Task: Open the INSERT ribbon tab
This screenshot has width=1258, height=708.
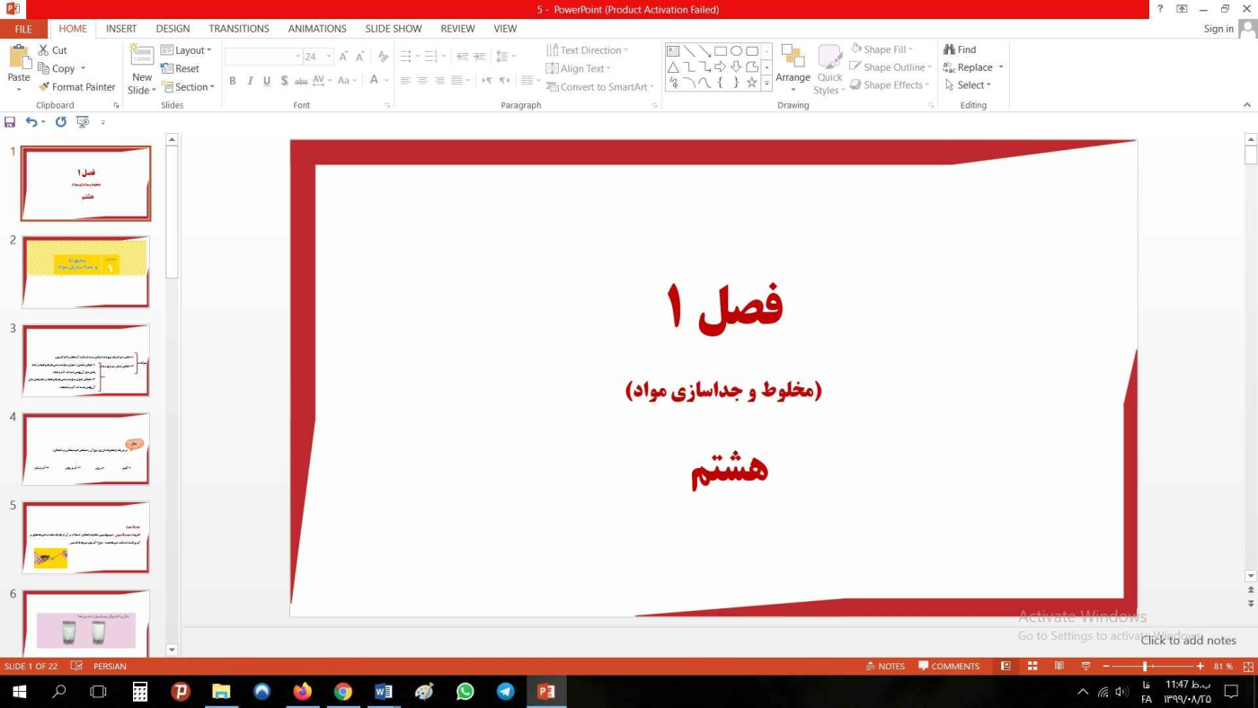Action: pyautogui.click(x=121, y=29)
